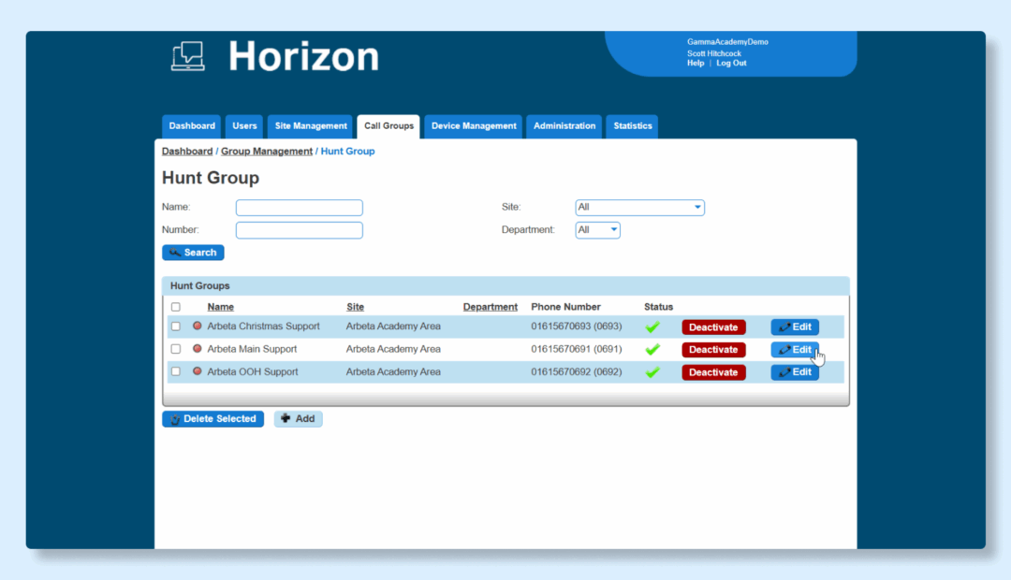Check the box for Arbeta Christmas Support
1011x580 pixels.
tap(175, 326)
